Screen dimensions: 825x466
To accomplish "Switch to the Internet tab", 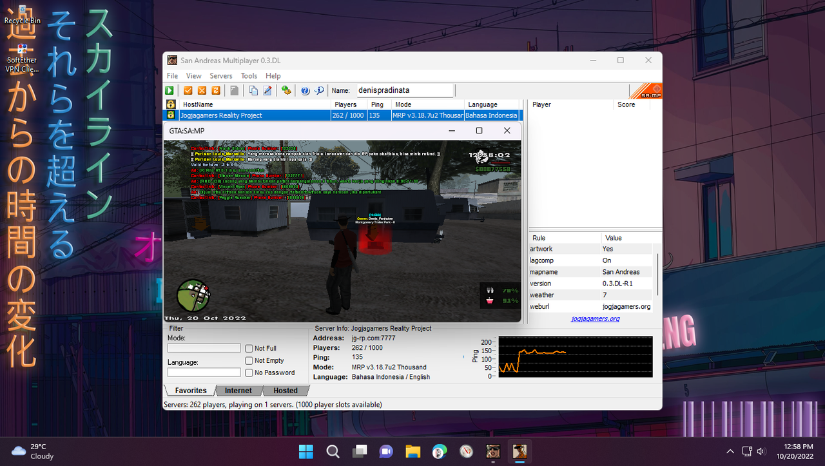I will tap(238, 391).
